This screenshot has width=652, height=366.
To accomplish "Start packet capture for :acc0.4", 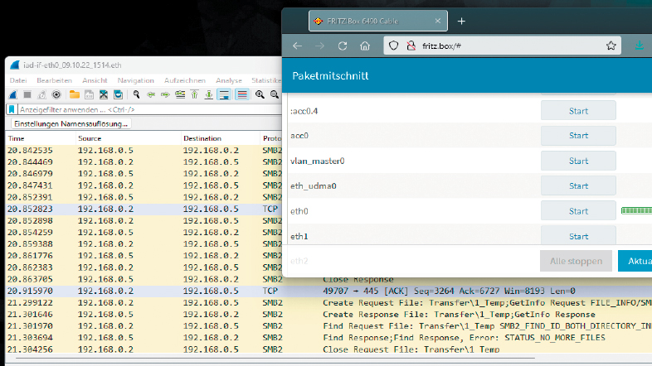I will point(578,111).
